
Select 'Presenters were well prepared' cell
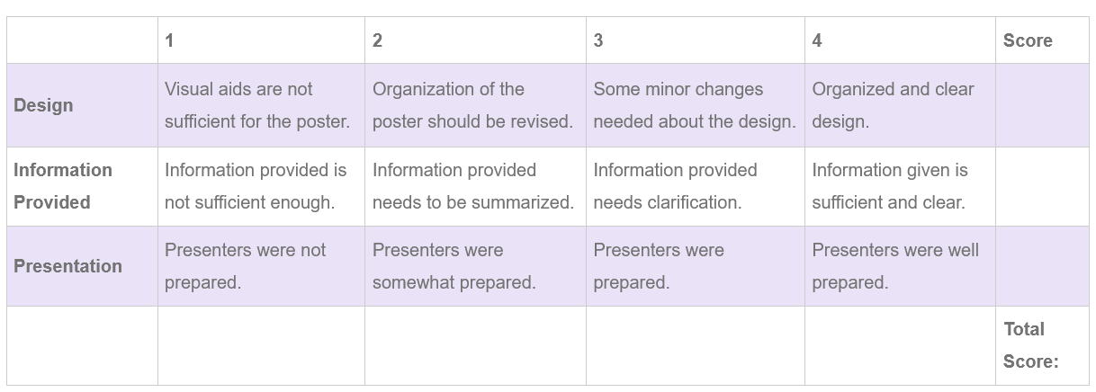(900, 266)
